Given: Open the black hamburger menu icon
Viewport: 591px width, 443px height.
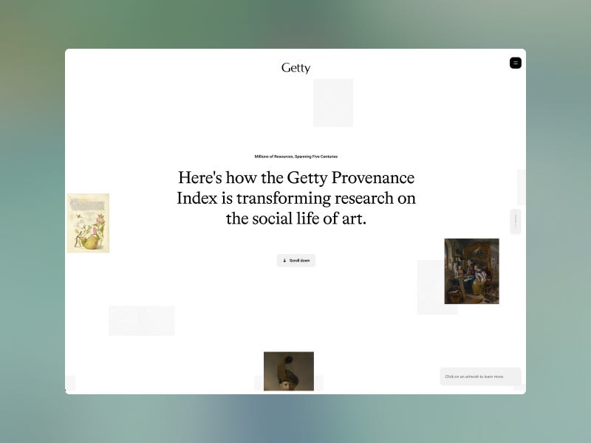Looking at the screenshot, I should [x=515, y=63].
